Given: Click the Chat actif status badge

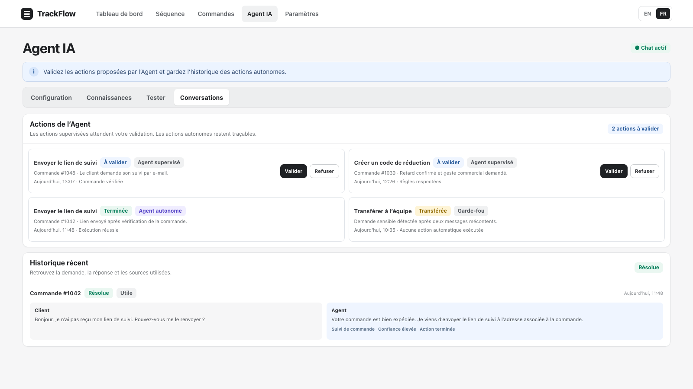Looking at the screenshot, I should [651, 48].
